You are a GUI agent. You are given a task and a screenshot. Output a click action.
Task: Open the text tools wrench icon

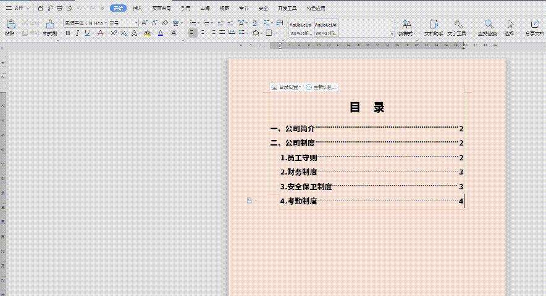pos(458,27)
